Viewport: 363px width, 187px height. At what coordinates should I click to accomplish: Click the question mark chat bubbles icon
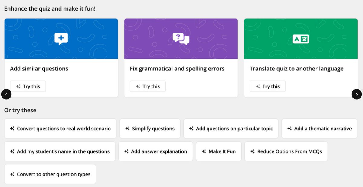(181, 39)
